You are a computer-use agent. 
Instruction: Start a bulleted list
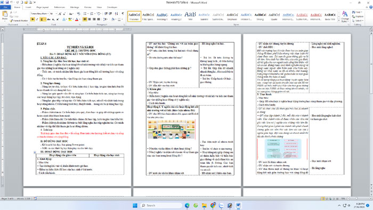[85, 14]
